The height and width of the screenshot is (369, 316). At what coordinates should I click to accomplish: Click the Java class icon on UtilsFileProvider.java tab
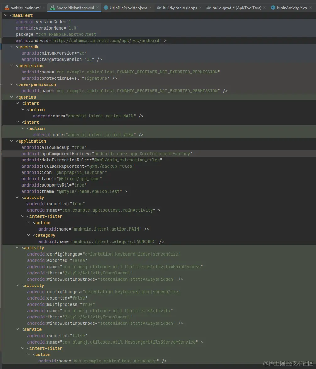[106, 8]
